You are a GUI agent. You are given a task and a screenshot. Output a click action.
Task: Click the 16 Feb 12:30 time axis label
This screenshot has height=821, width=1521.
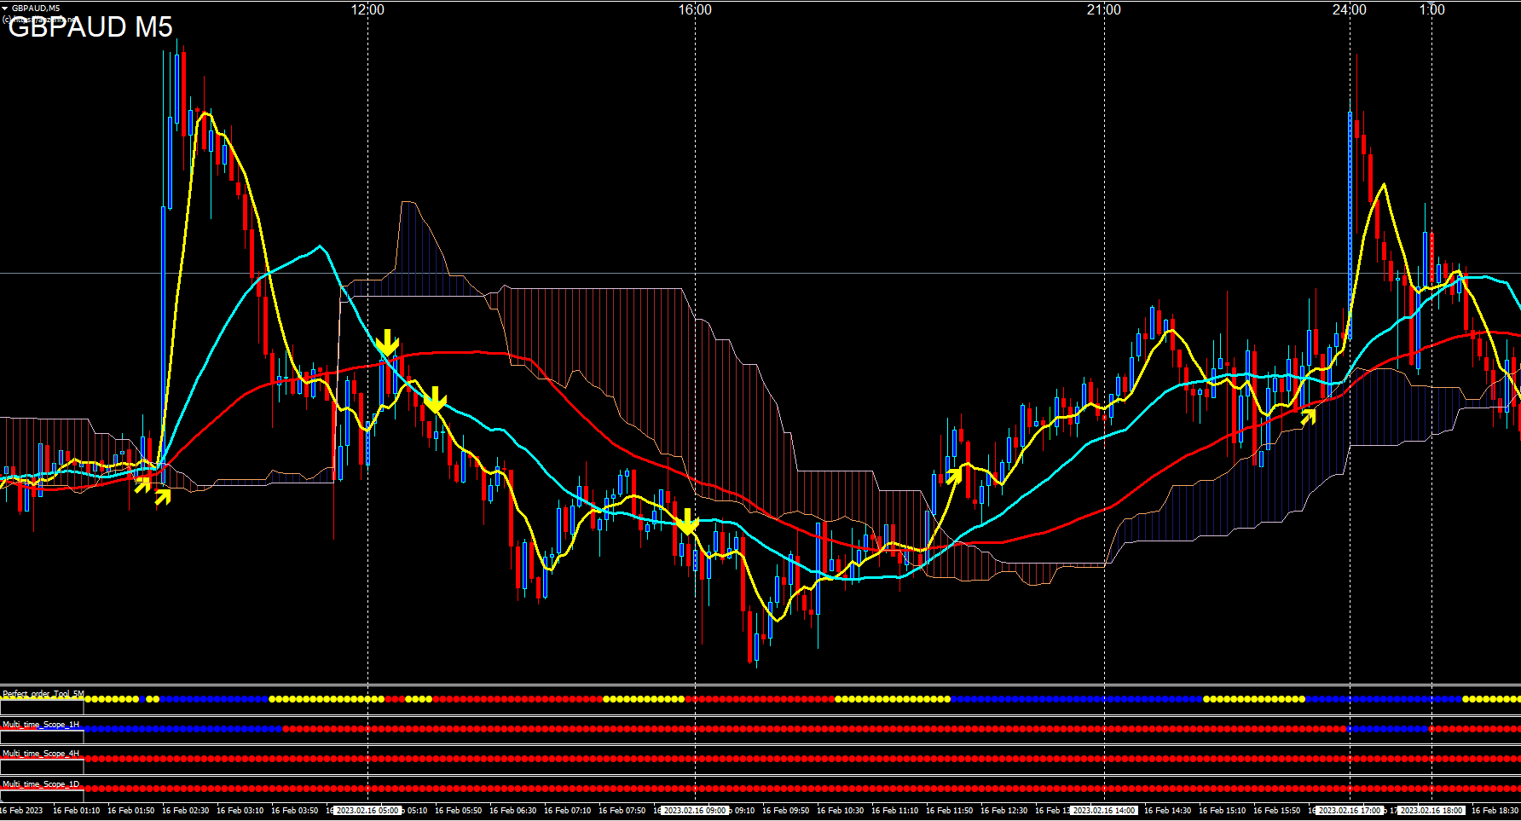pyautogui.click(x=1003, y=811)
